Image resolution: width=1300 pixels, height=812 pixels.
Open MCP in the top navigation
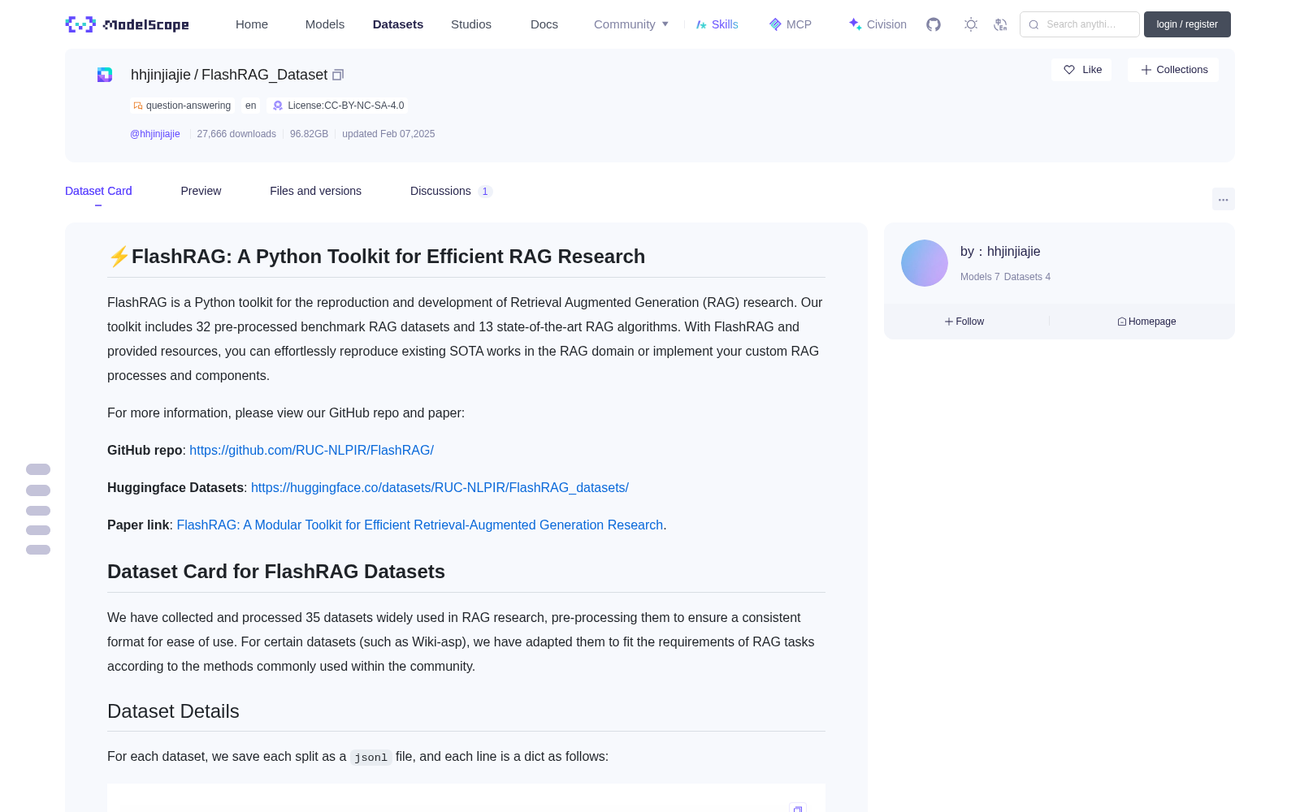(791, 24)
